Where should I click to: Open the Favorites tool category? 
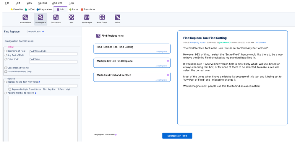[x=17, y=9]
